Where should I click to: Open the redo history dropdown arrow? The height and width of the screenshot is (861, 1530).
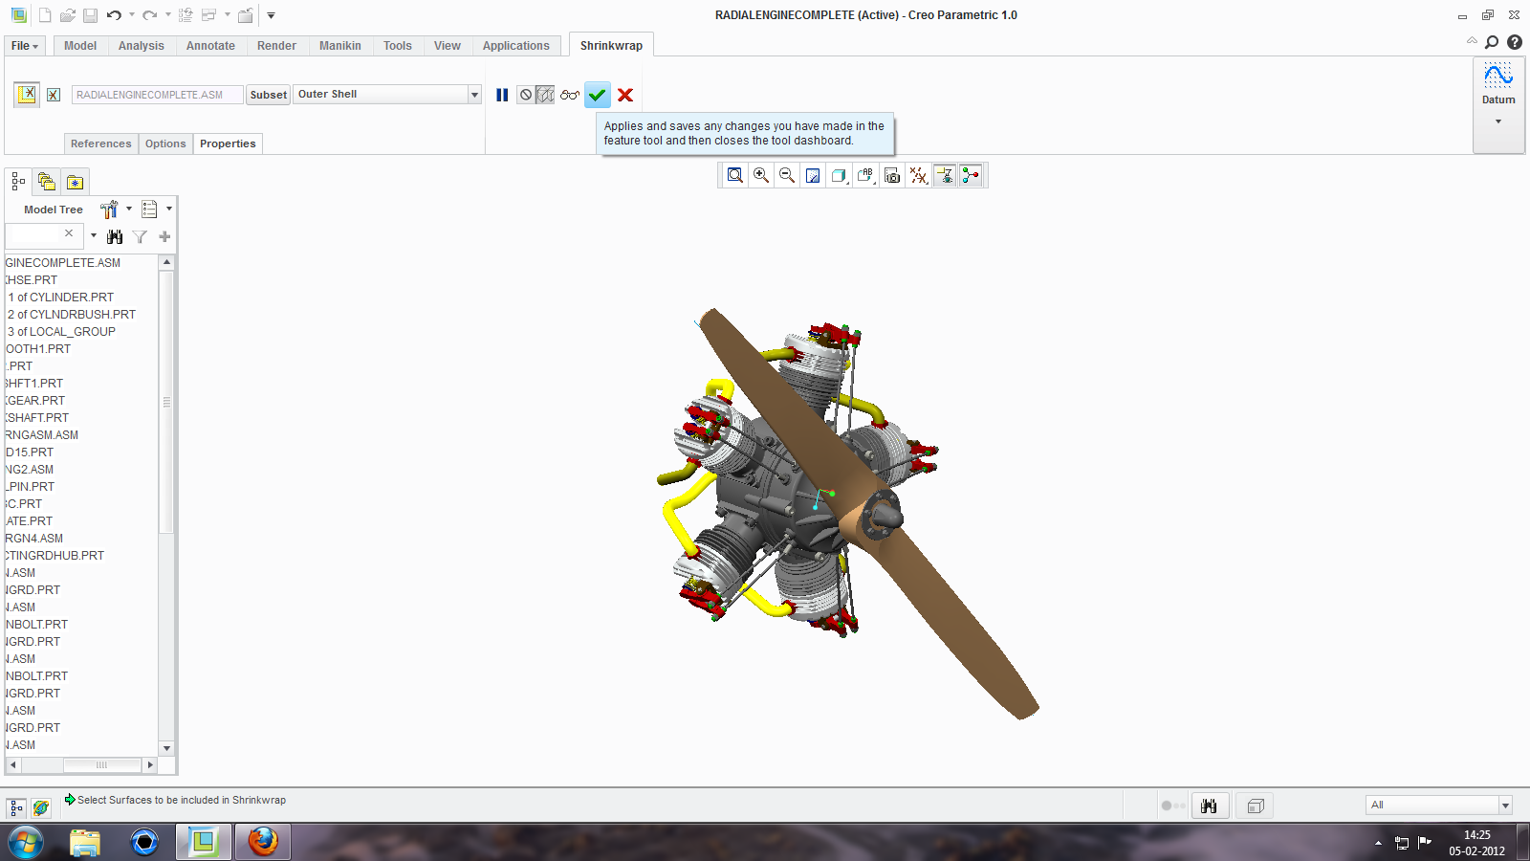pyautogui.click(x=167, y=15)
